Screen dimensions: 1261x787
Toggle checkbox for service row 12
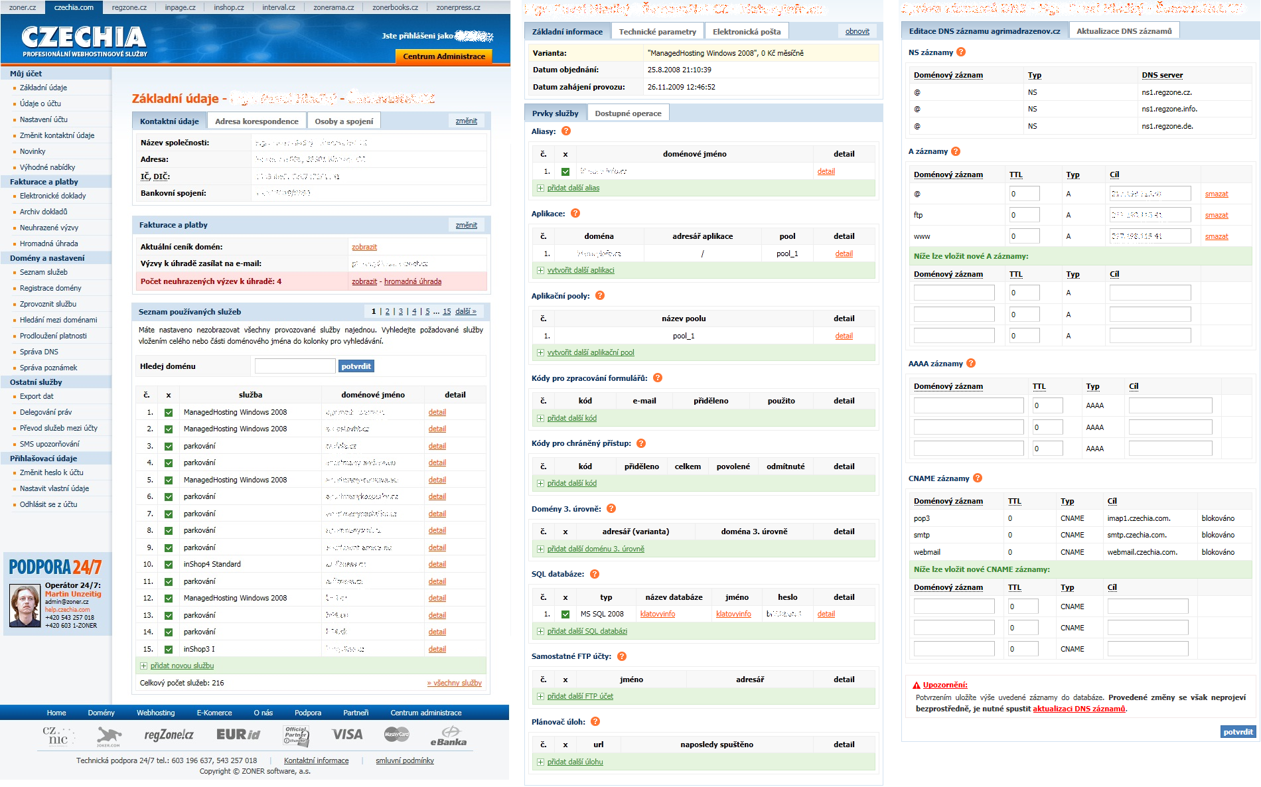pos(169,599)
